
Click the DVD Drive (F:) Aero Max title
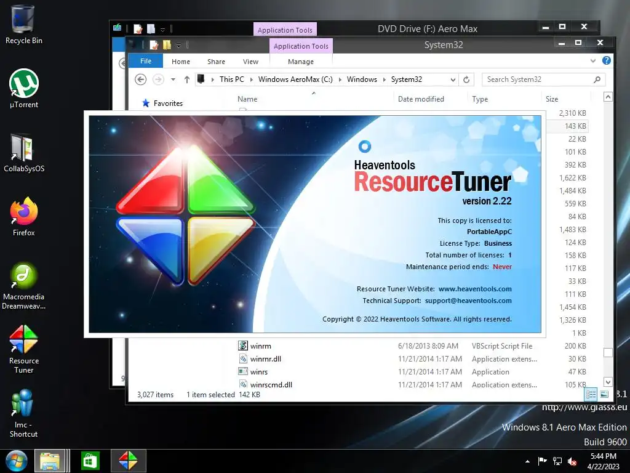(428, 29)
